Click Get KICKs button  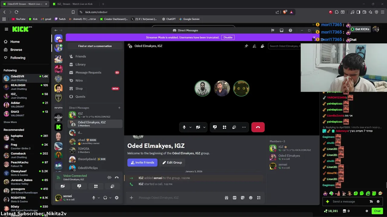pos(360,29)
